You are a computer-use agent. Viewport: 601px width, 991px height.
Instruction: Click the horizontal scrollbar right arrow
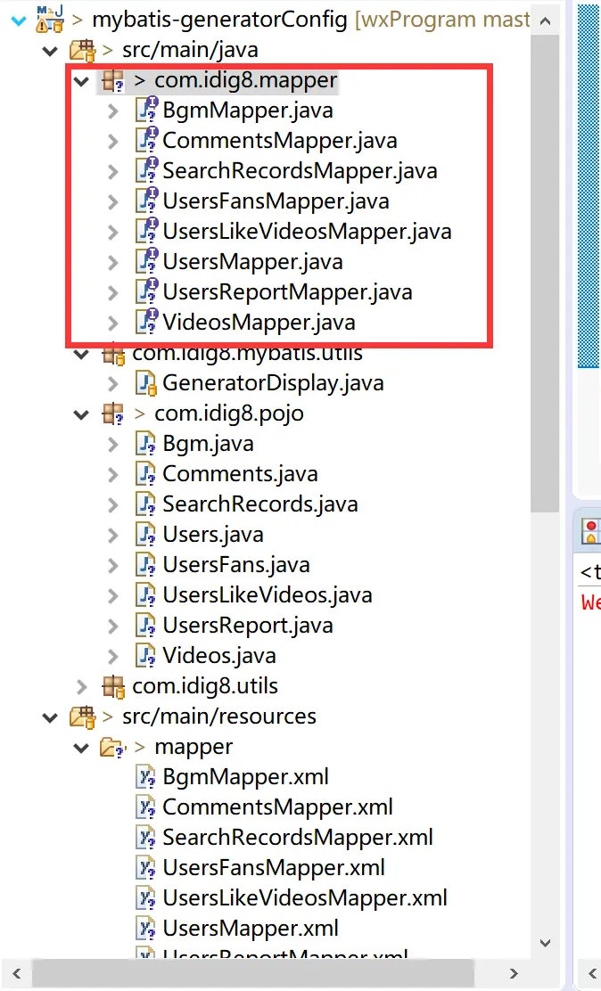click(x=513, y=973)
